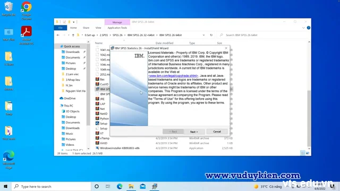Switch to the Home ribbon tab
Viewport: 340px width, 191px height.
pos(73,28)
